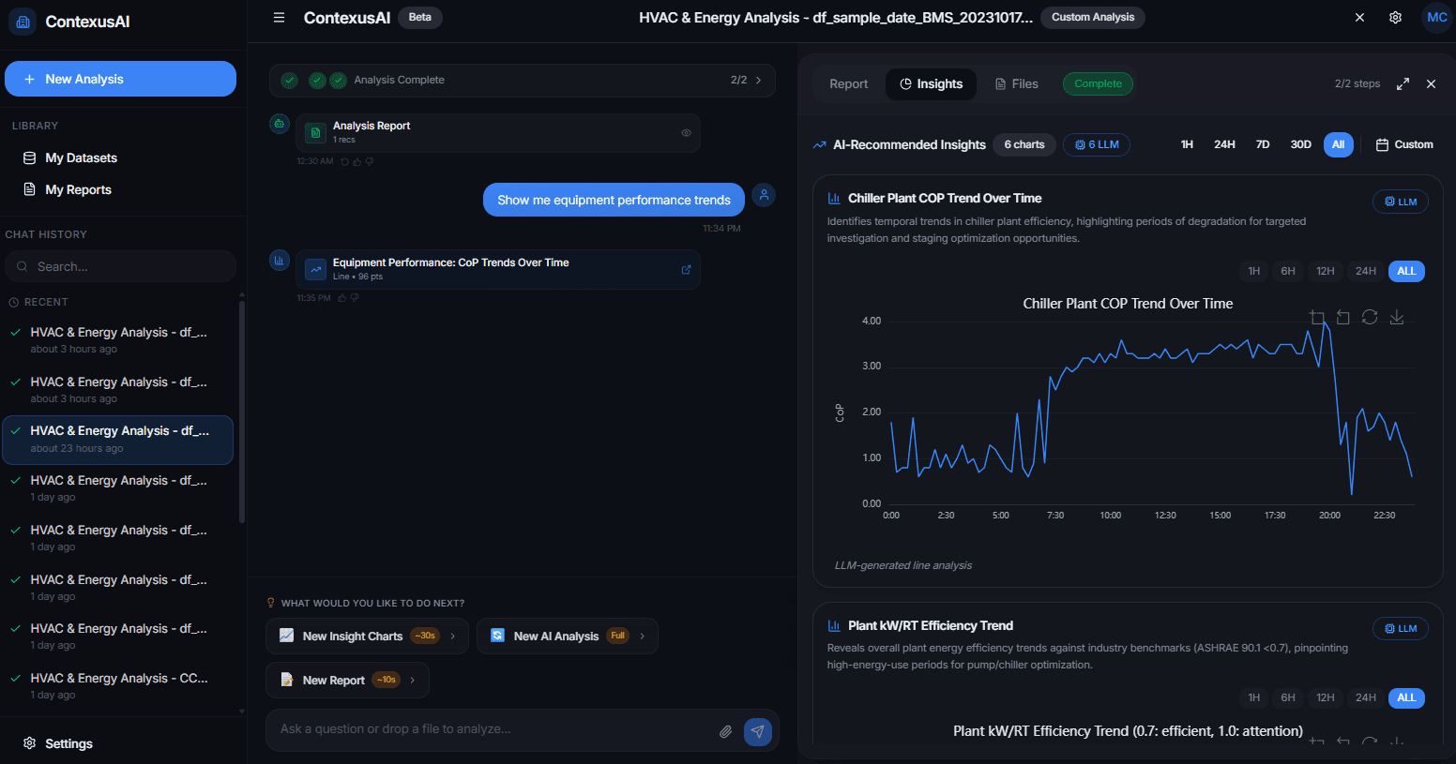Click bar-chart icon beside Chiller Plant COP title

(833, 198)
